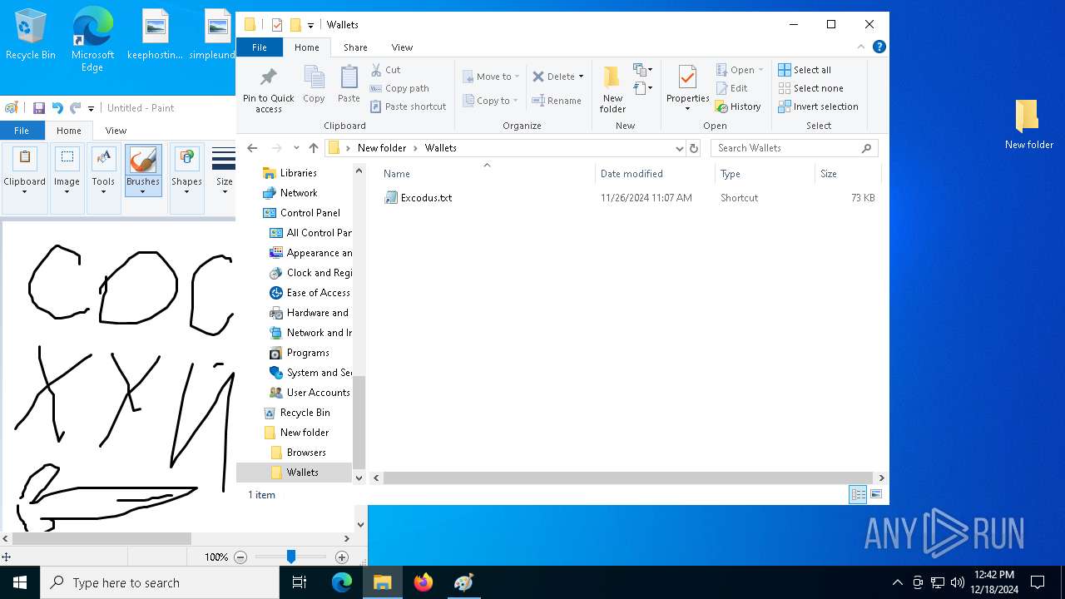The image size is (1065, 599).
Task: Click Explorer horizontal scrollbar
Action: (x=628, y=478)
